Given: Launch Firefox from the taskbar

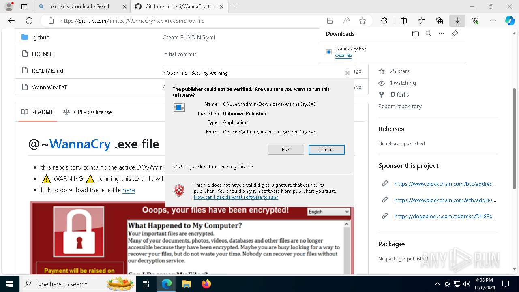Looking at the screenshot, I should coord(206,284).
